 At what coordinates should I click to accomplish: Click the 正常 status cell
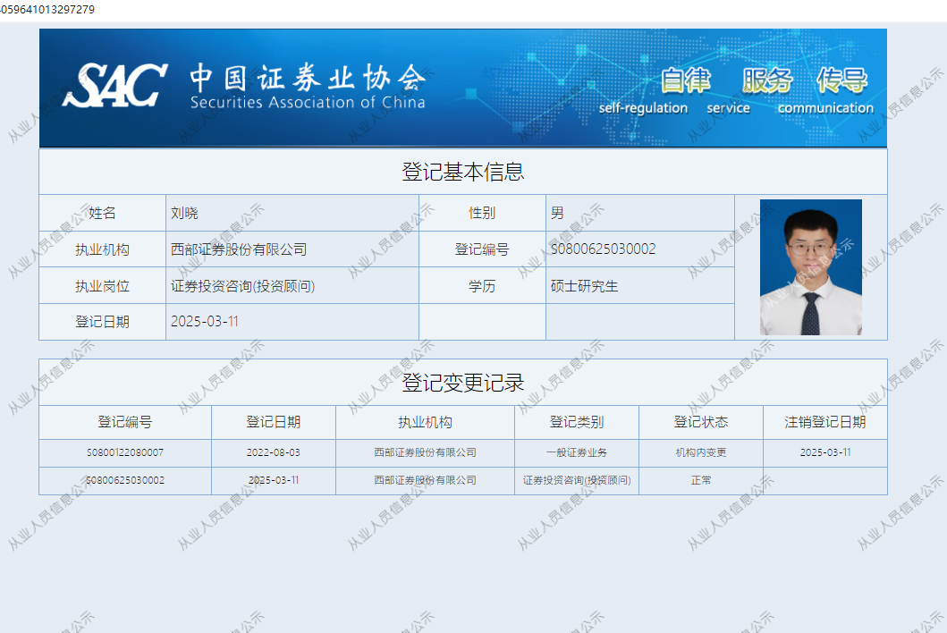pyautogui.click(x=700, y=480)
